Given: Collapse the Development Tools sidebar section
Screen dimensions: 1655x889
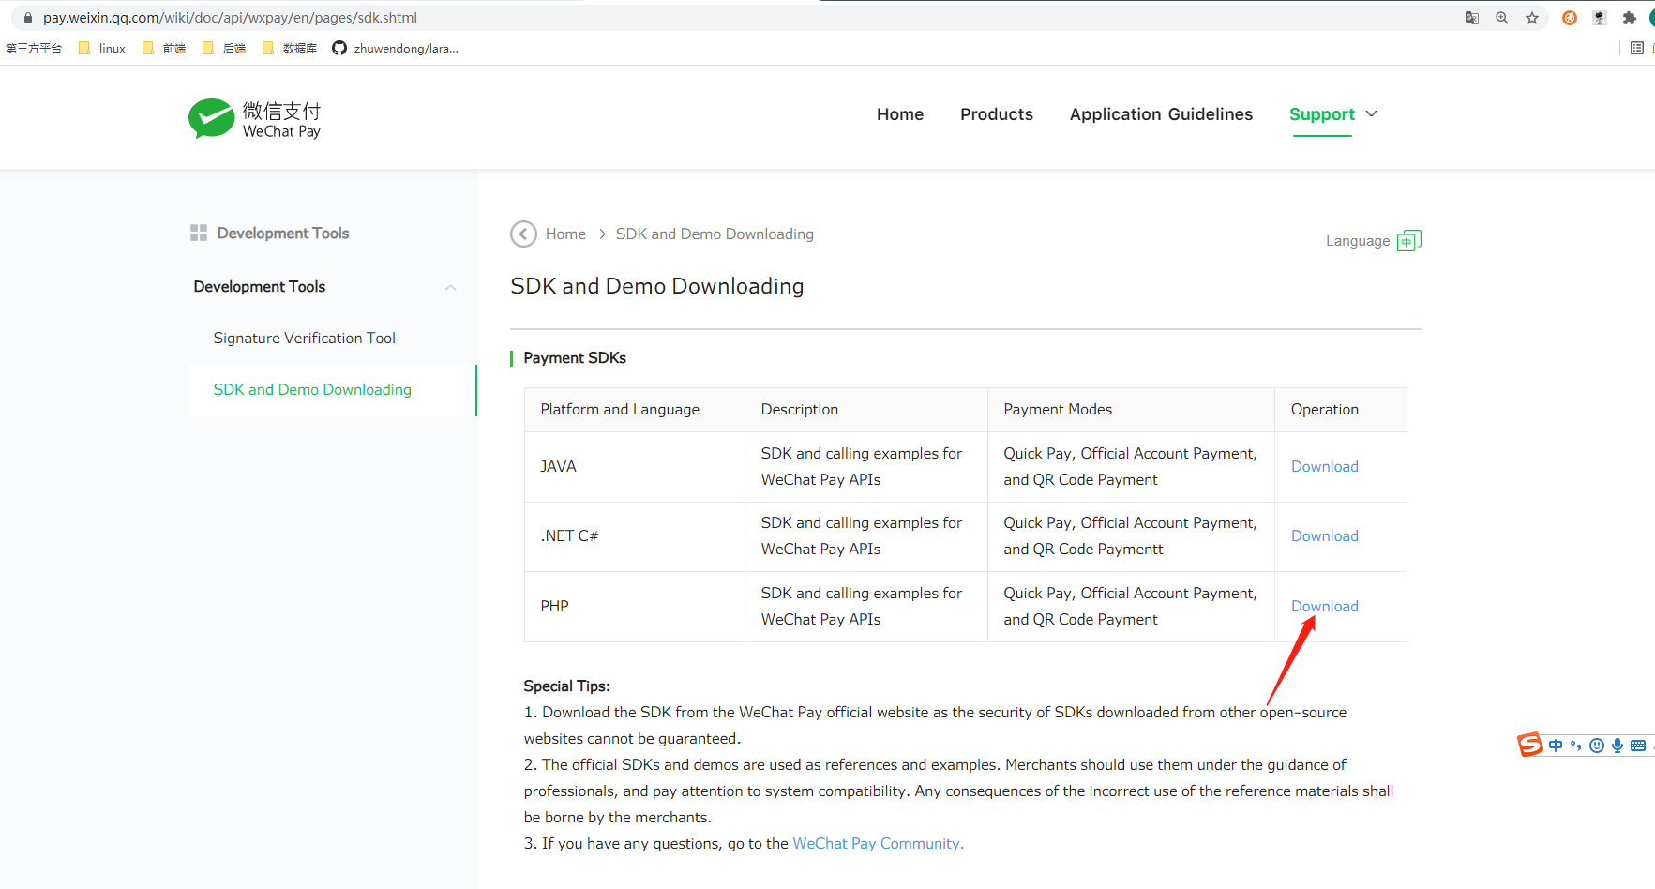Looking at the screenshot, I should [451, 287].
